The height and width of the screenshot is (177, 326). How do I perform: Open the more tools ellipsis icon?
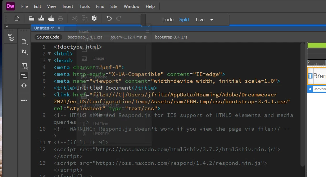point(24,100)
